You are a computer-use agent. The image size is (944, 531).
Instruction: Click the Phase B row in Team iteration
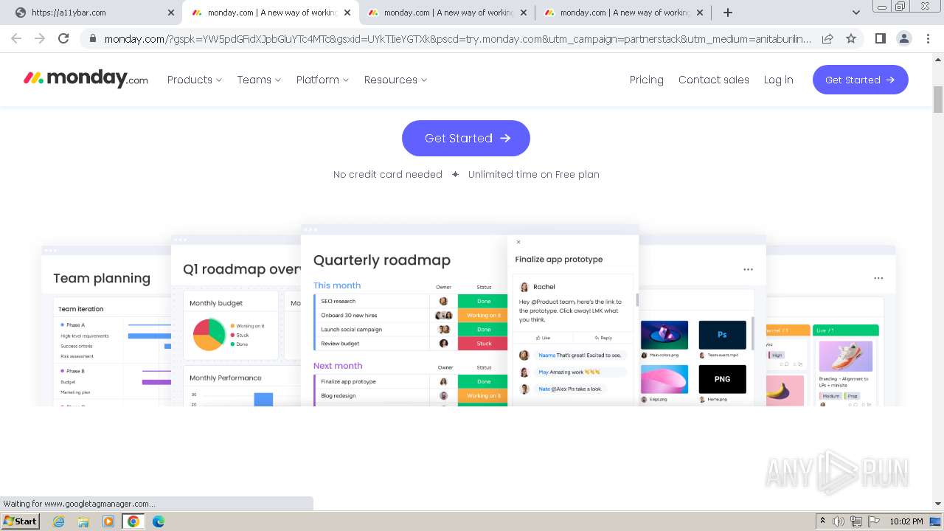click(114, 371)
